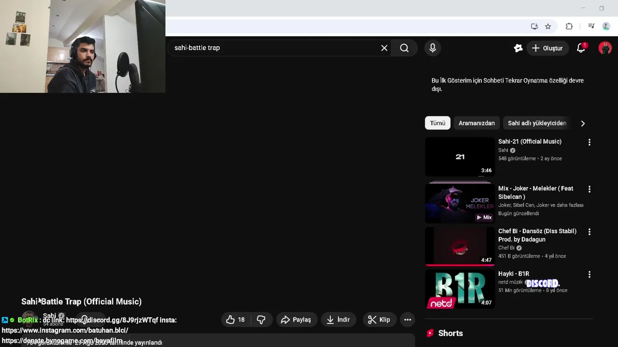Click the 'Hayki - B1R' title
Viewport: 618px width, 347px height.
point(514,274)
